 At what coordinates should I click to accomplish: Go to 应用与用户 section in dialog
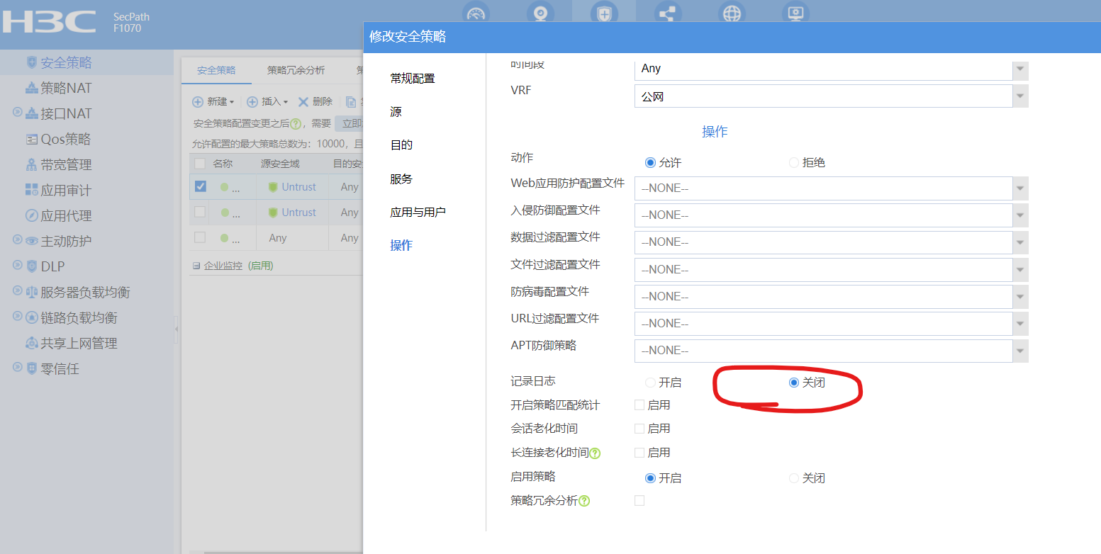[418, 213]
